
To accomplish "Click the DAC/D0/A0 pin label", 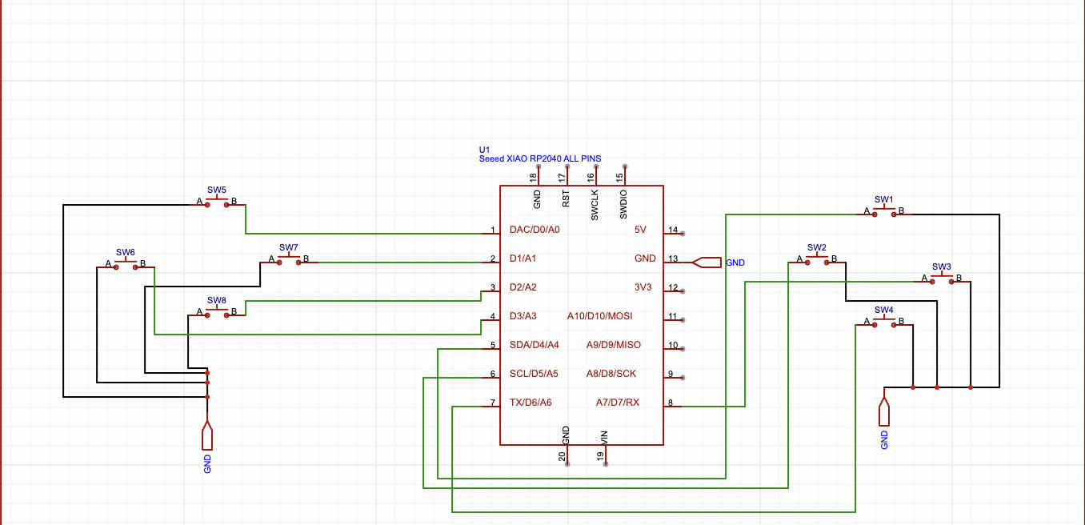I will [534, 230].
